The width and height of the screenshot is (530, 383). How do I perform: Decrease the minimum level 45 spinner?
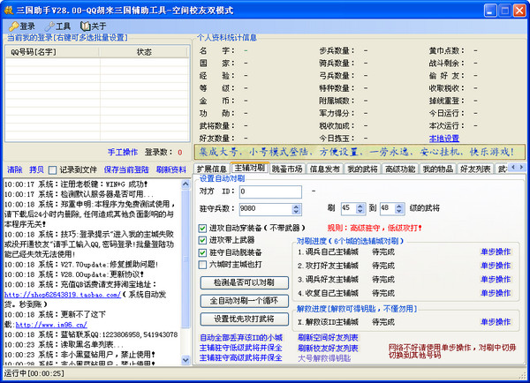coord(360,212)
